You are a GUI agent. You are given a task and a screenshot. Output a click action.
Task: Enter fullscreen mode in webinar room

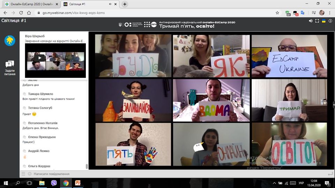pyautogui.click(x=317, y=21)
